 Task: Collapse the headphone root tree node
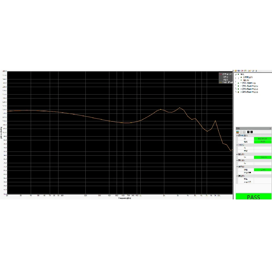[236, 74]
